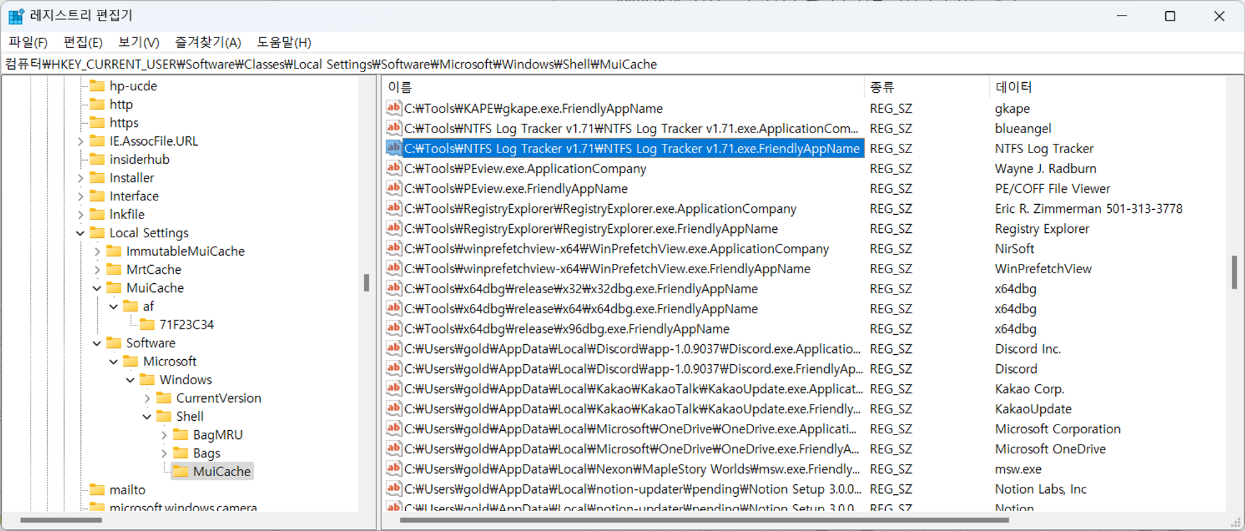Screen dimensions: 1245x531
Task: Click the registry path address bar
Action: [622, 64]
